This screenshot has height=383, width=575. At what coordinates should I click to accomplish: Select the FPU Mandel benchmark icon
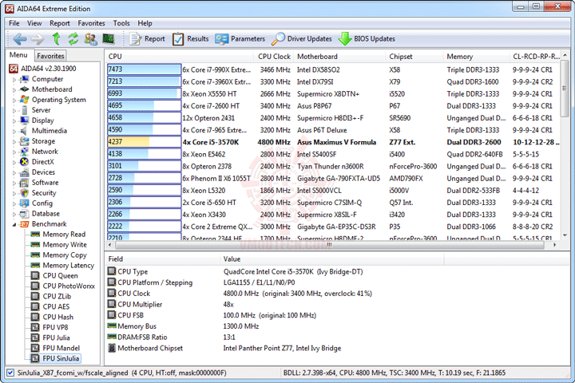35,348
